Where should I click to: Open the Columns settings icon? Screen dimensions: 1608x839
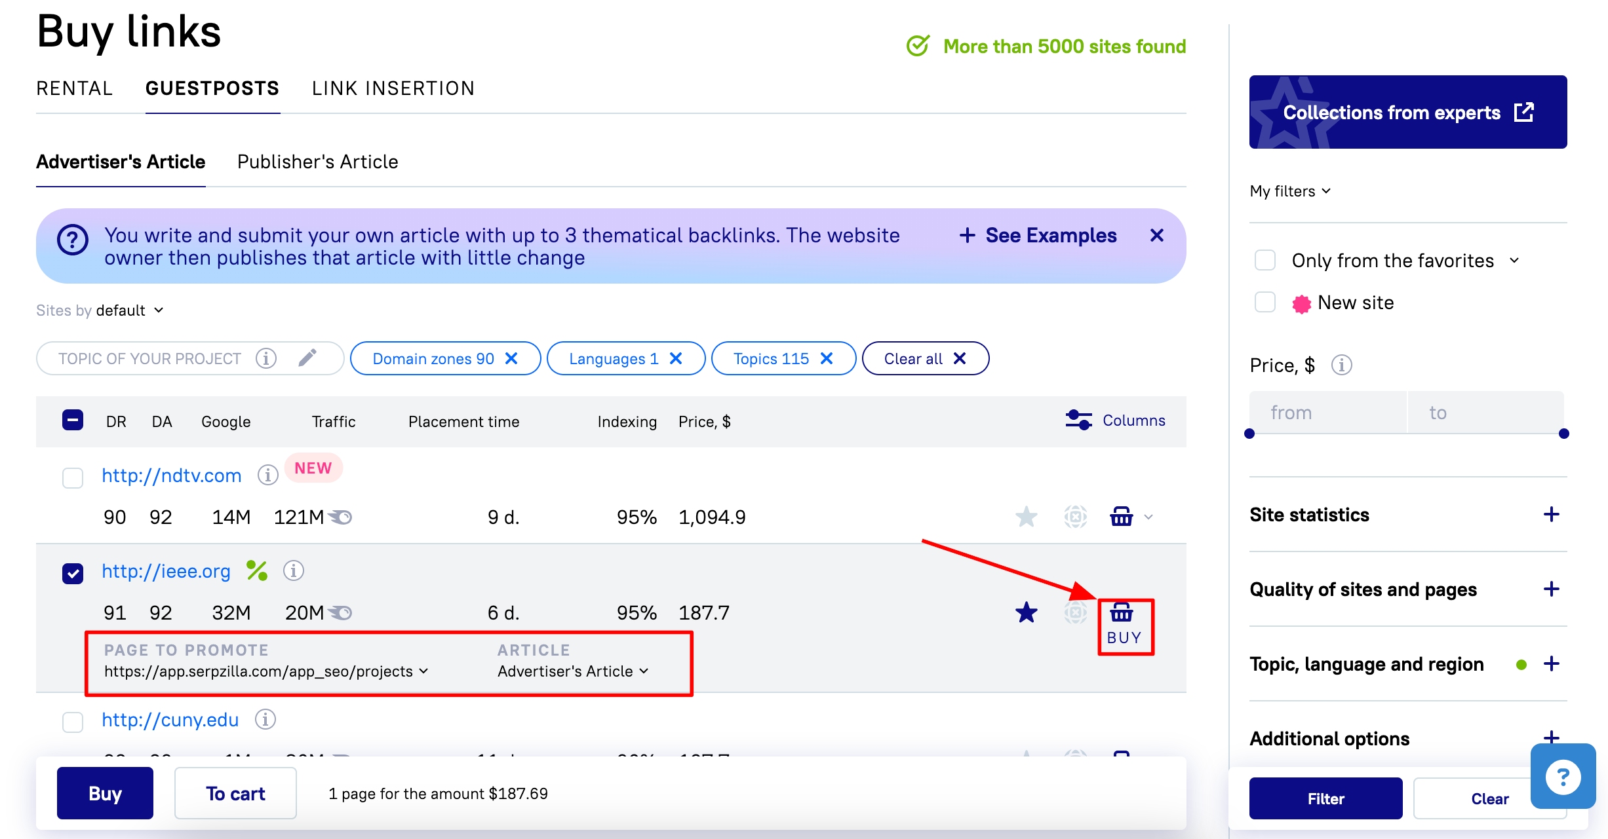[1079, 420]
